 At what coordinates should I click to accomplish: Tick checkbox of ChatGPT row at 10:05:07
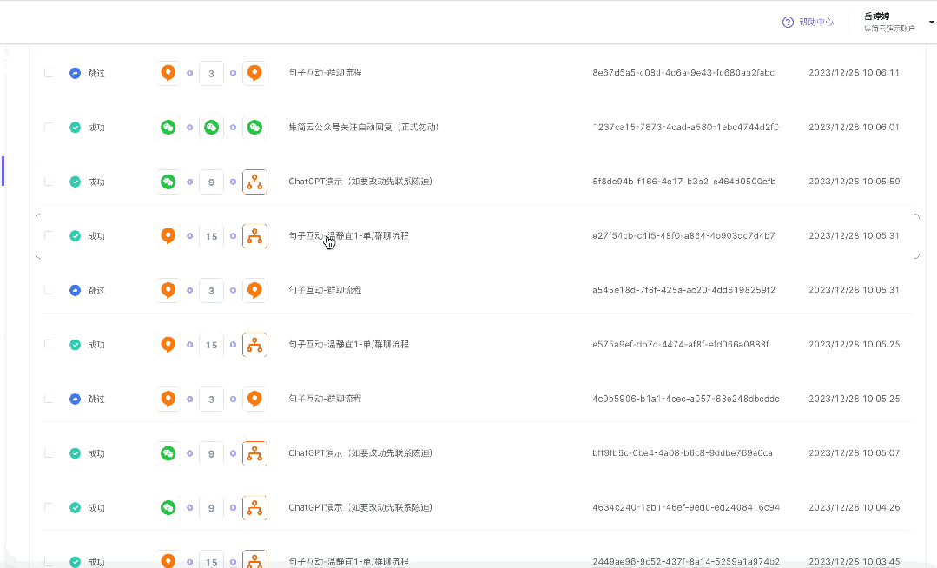pos(49,453)
